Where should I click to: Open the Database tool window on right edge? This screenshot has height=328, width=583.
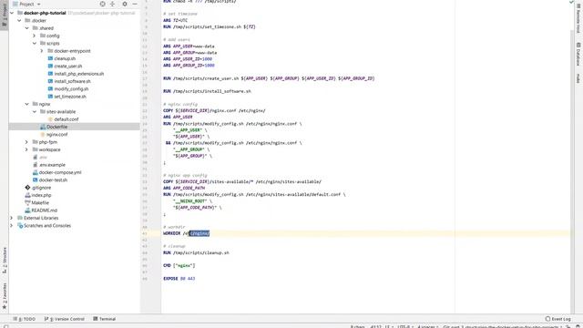pos(578,54)
